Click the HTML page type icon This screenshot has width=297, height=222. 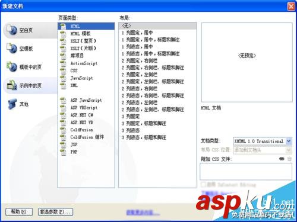pos(63,27)
